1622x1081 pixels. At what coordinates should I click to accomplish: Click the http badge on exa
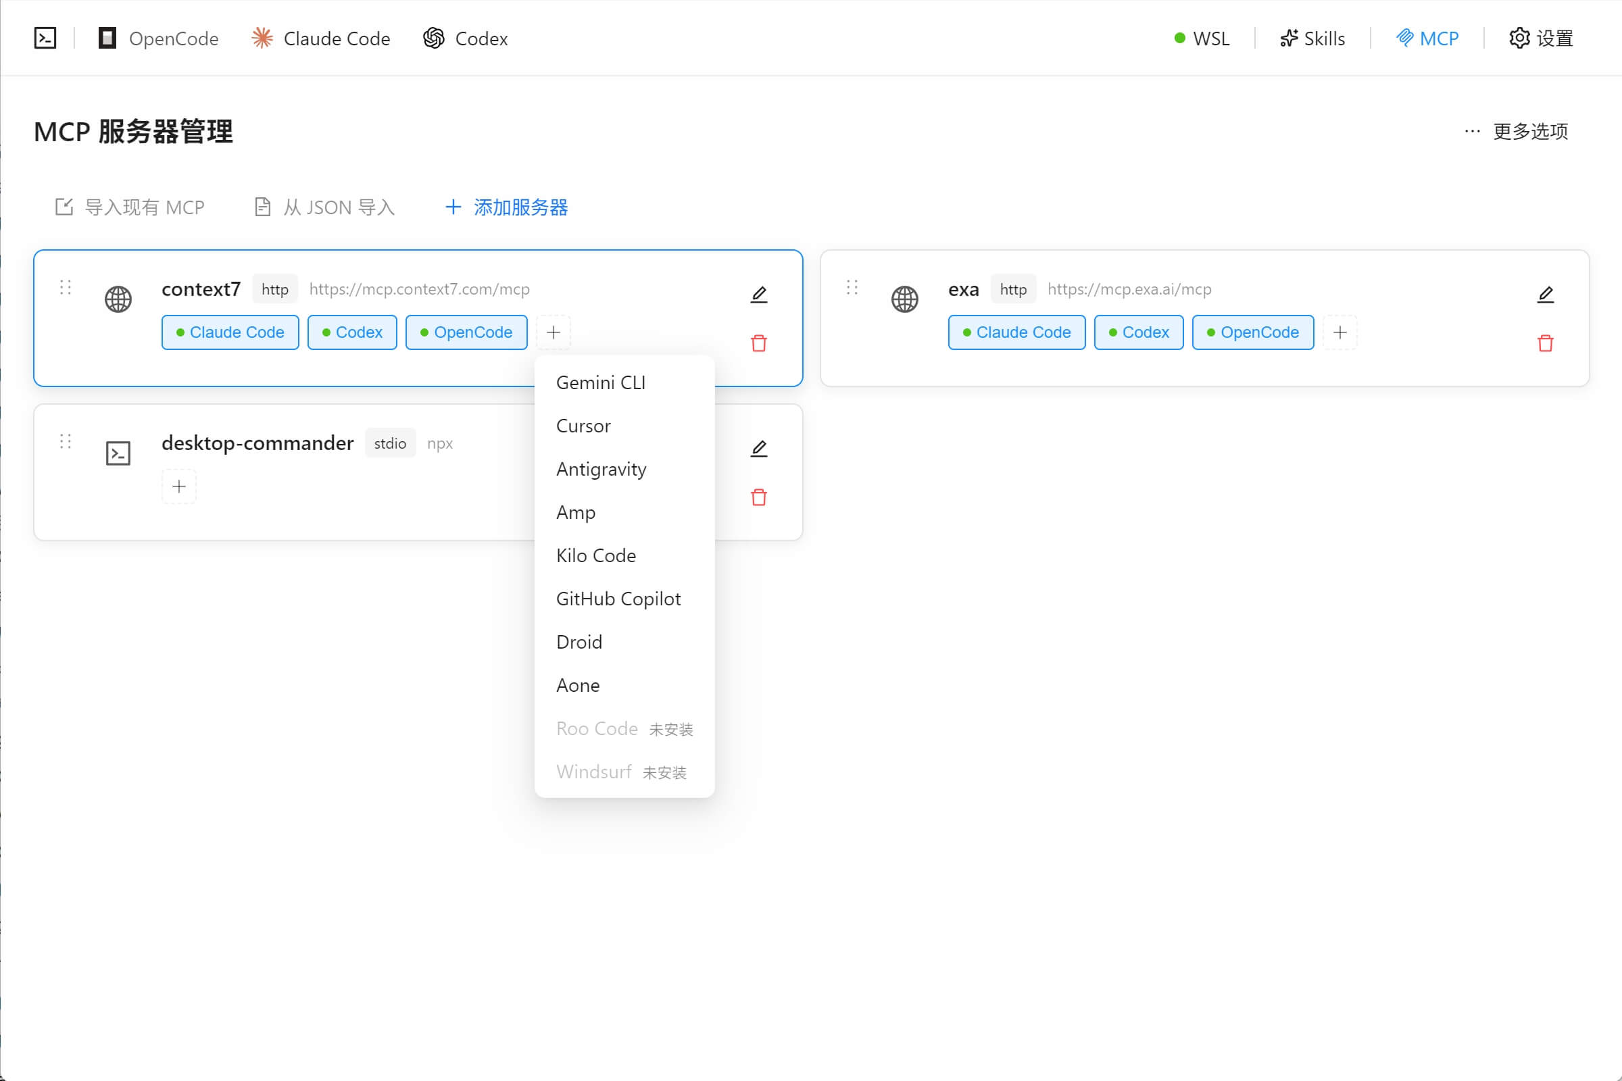tap(1013, 289)
